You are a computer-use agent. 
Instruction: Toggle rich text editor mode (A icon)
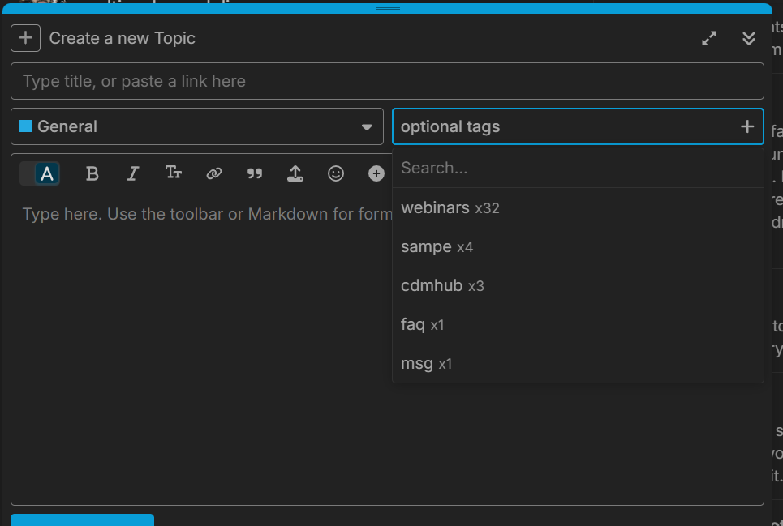pos(47,173)
